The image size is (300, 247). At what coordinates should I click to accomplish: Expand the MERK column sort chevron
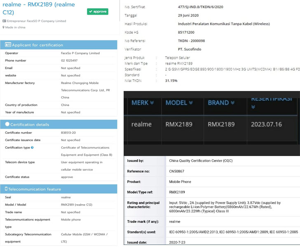152,103
